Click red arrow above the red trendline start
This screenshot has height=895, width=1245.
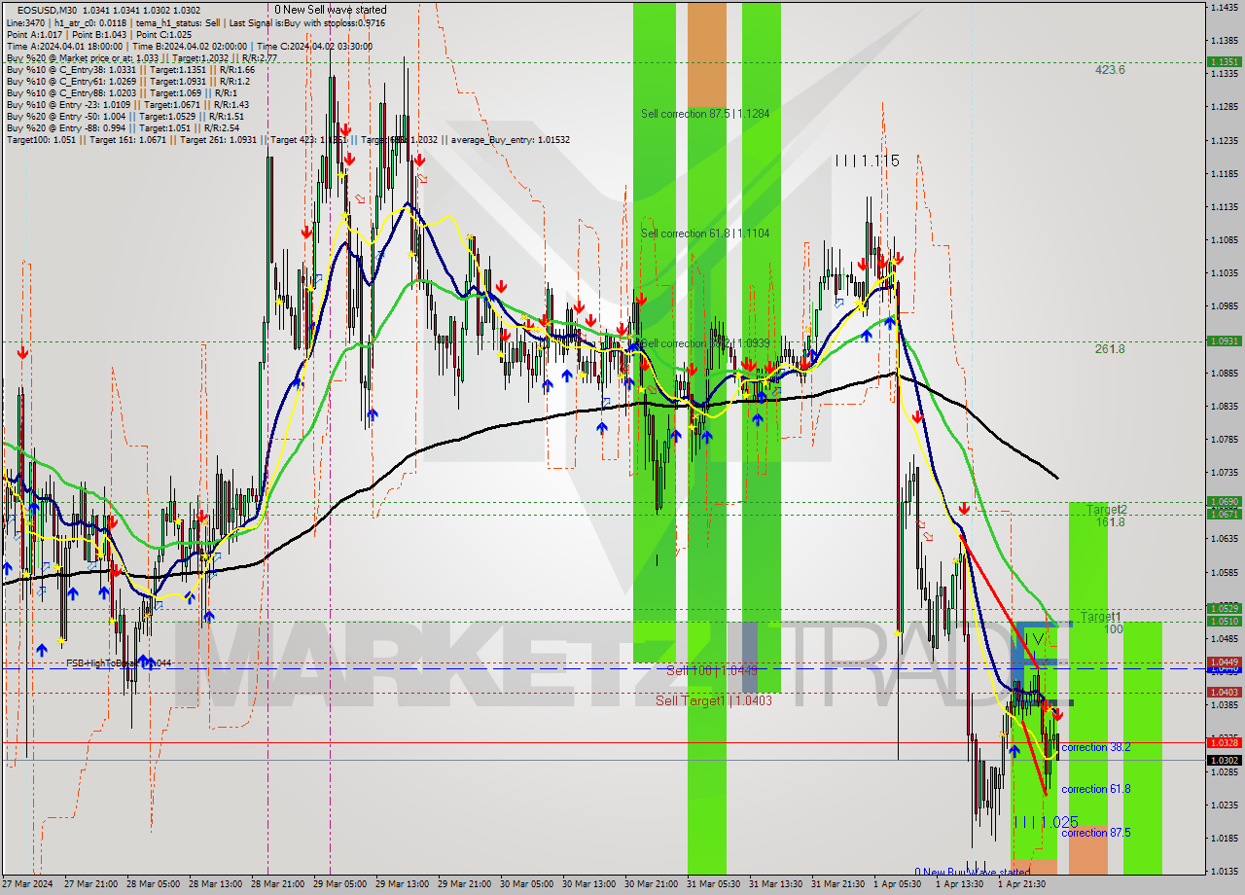(964, 509)
